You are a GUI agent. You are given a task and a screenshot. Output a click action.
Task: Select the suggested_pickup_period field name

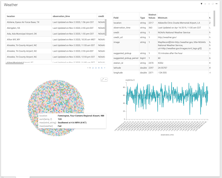pyautogui.click(x=126, y=58)
